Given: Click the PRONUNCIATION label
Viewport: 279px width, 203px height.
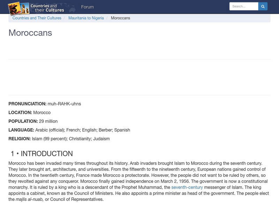Looking at the screenshot, I should 27,104.
